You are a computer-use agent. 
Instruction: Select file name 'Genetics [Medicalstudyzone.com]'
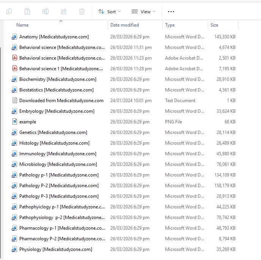click(x=53, y=132)
